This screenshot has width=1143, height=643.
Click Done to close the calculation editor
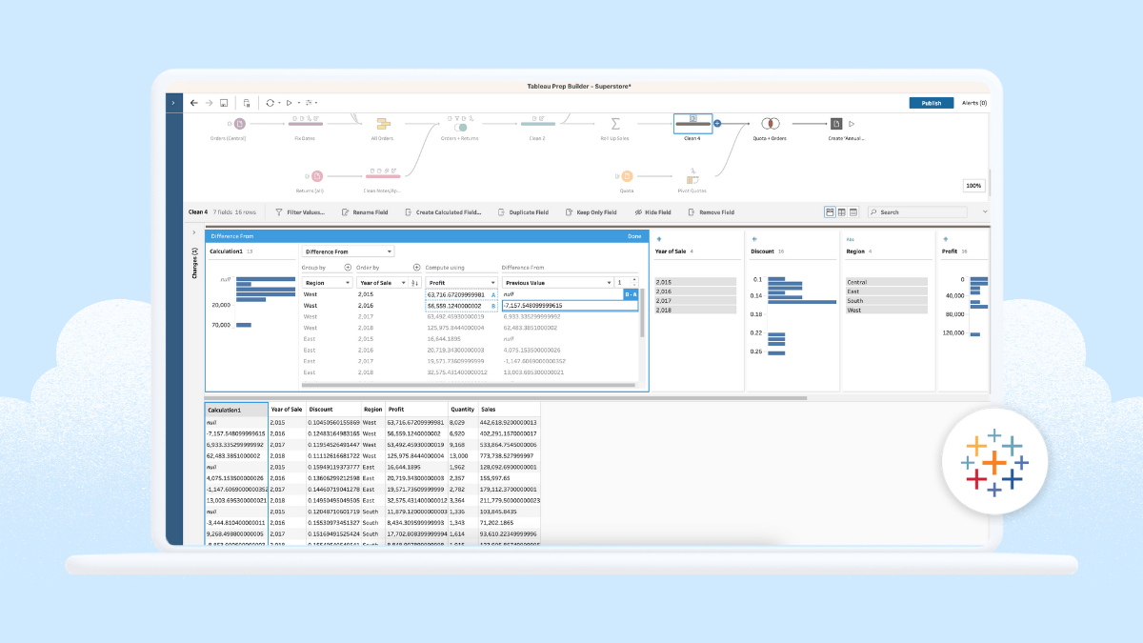pos(634,235)
